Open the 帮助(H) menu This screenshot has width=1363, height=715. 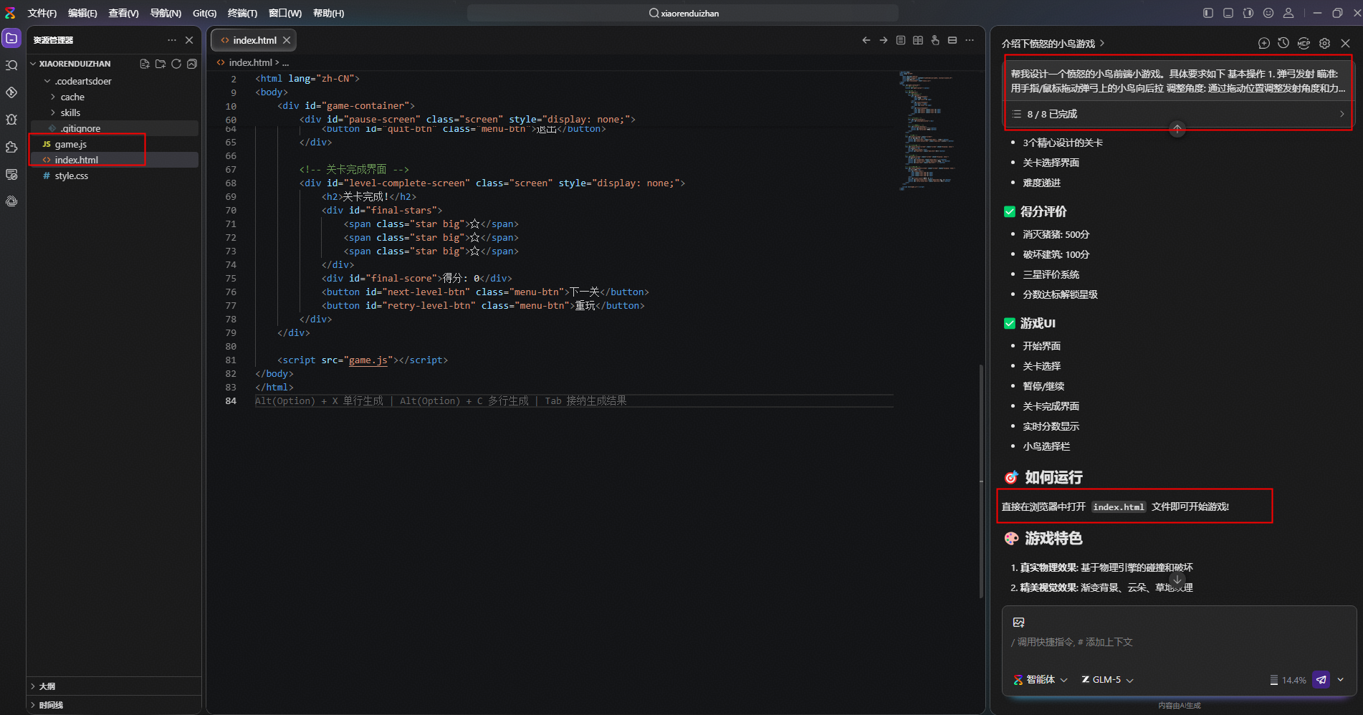(328, 13)
